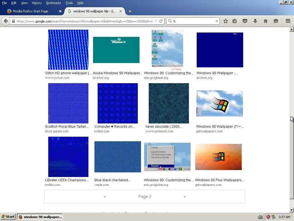Open a new tab with the plus button

[130, 11]
